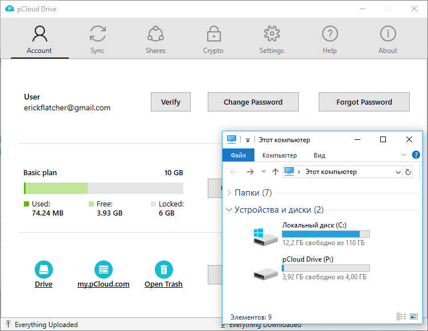Click Forgot Password button
Image resolution: width=428 pixels, height=331 pixels.
[x=364, y=102]
